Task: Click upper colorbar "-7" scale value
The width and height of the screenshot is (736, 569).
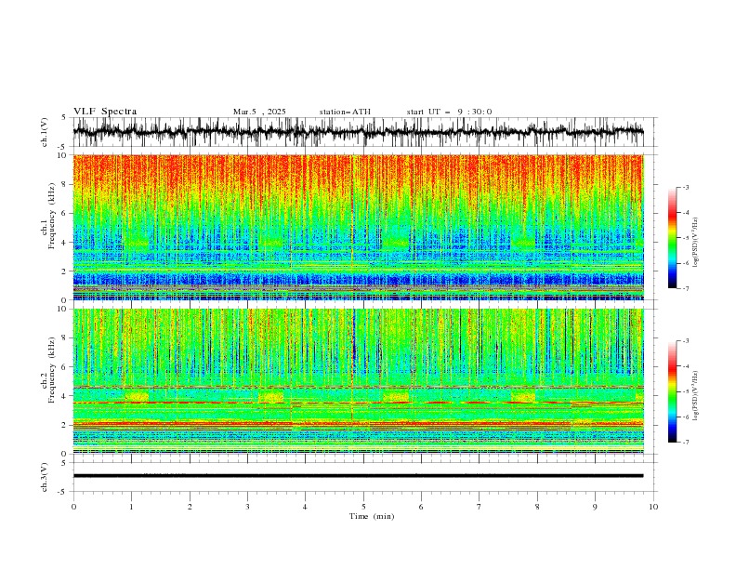Action: (x=686, y=288)
